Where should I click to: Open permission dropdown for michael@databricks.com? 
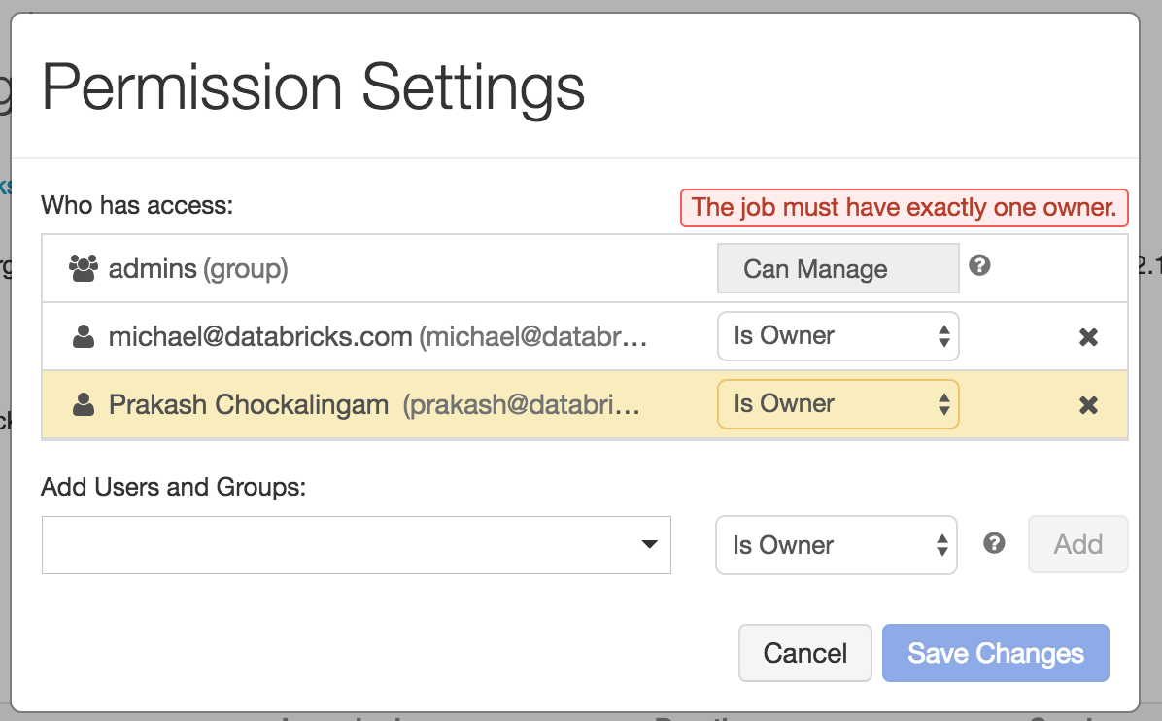click(837, 336)
